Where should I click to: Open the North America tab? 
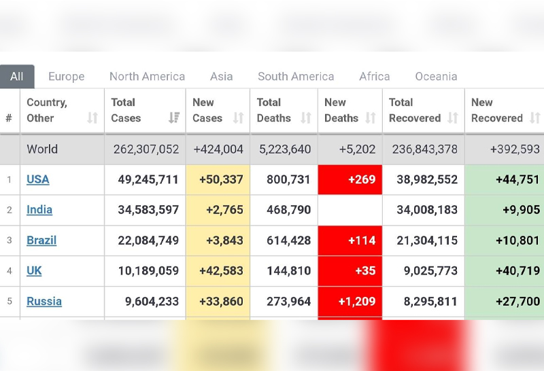[147, 77]
